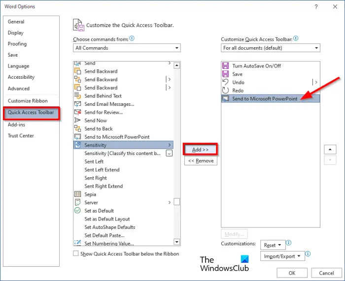Click the Send Now paper plane icon

point(77,121)
